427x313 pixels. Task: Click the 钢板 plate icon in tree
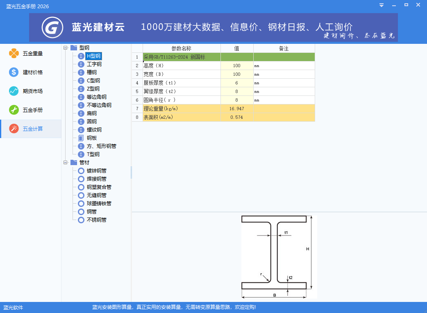(81, 138)
